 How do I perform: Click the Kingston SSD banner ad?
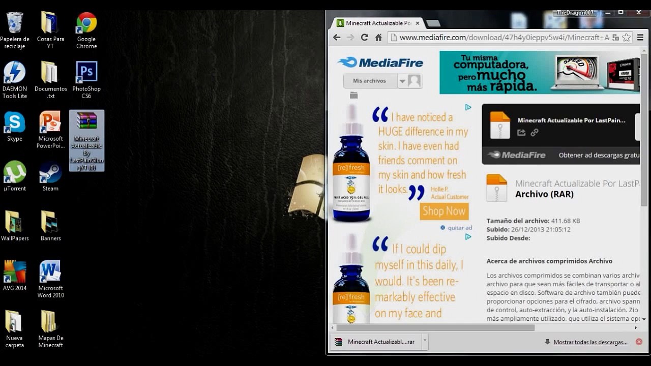coord(540,72)
